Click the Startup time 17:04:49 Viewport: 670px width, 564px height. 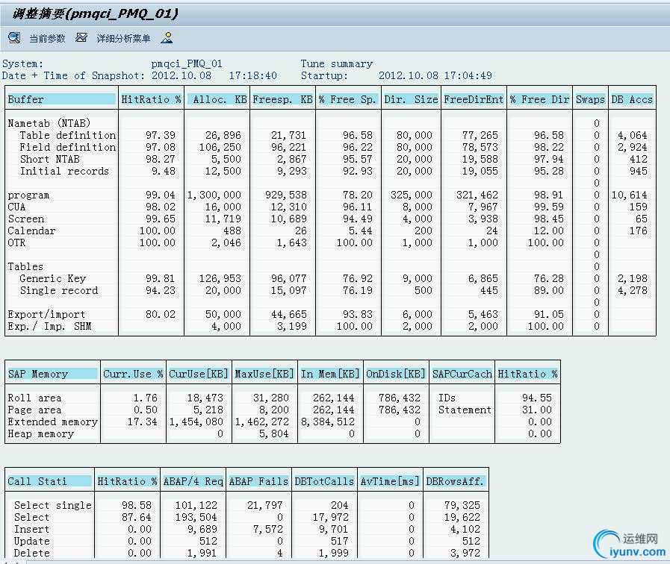[468, 75]
